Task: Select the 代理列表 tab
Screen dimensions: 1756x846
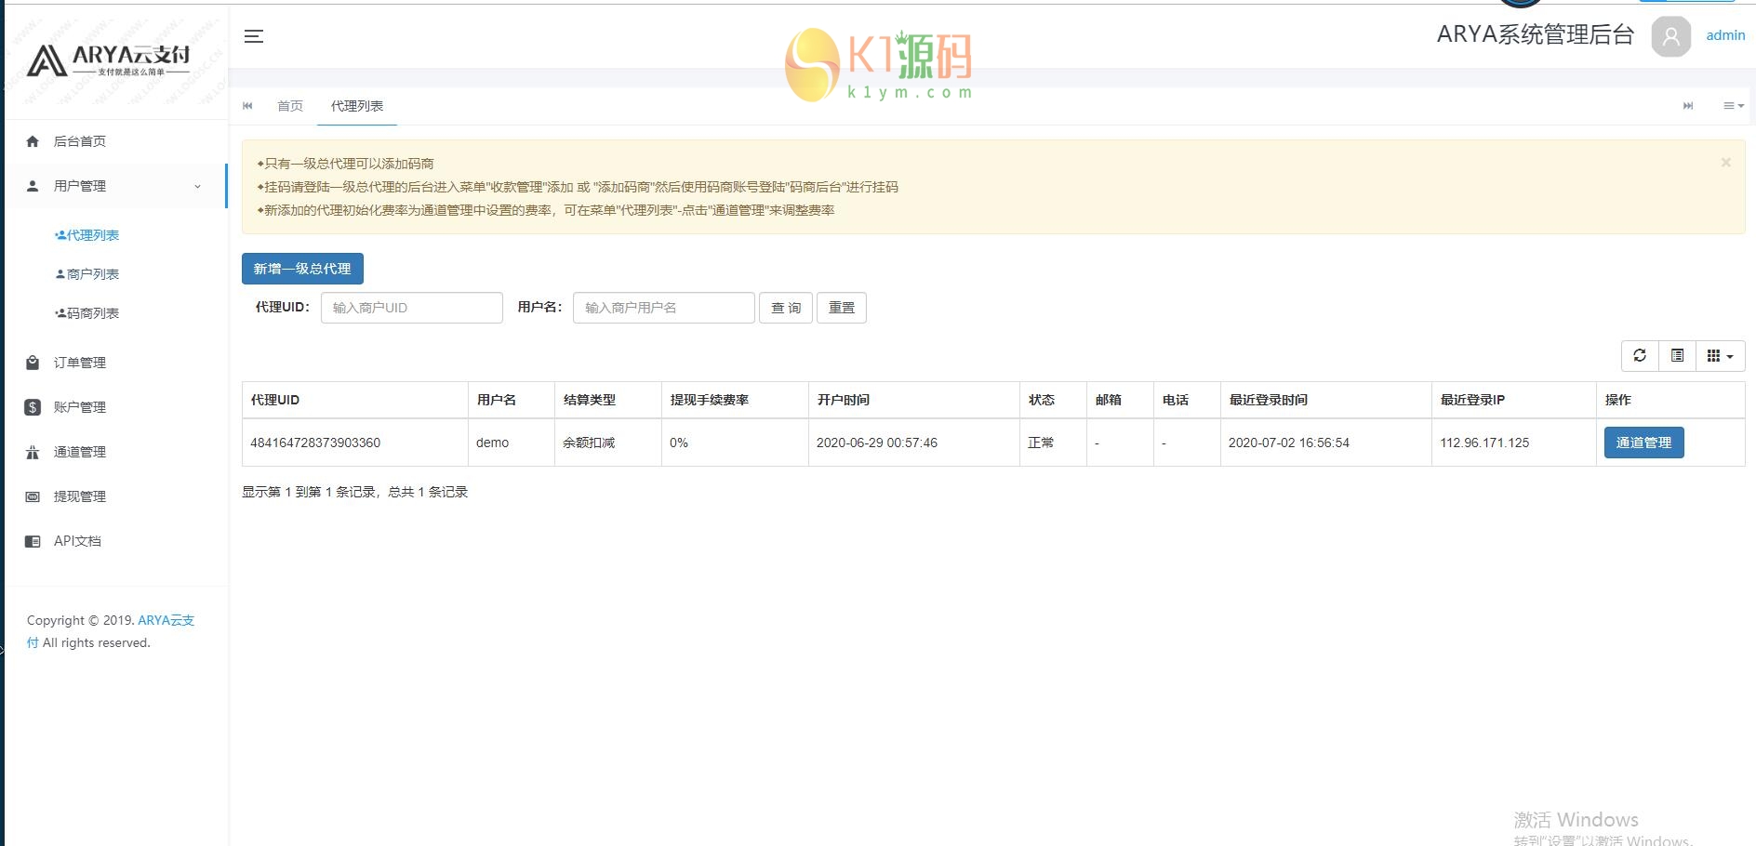Action: click(x=357, y=106)
